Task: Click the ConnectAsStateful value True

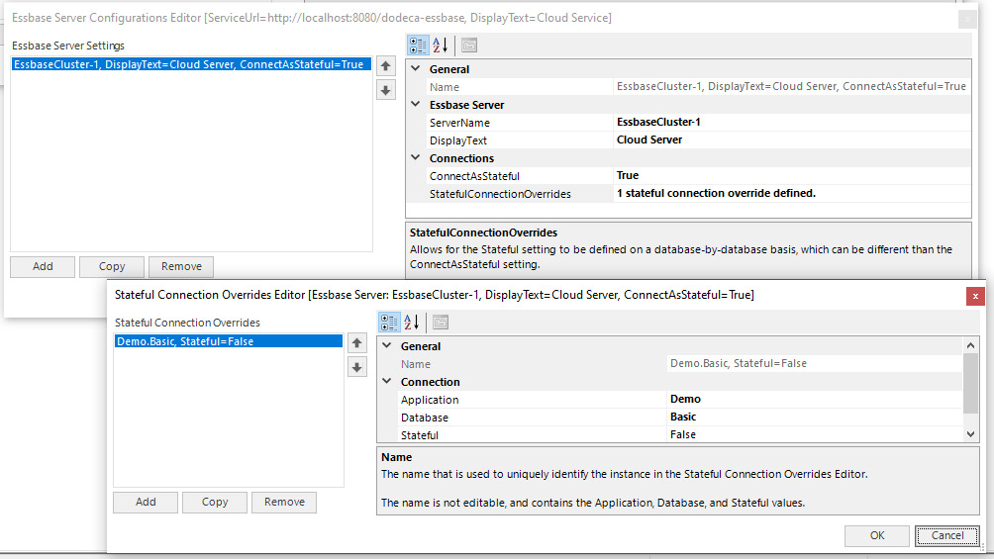Action: [x=792, y=175]
